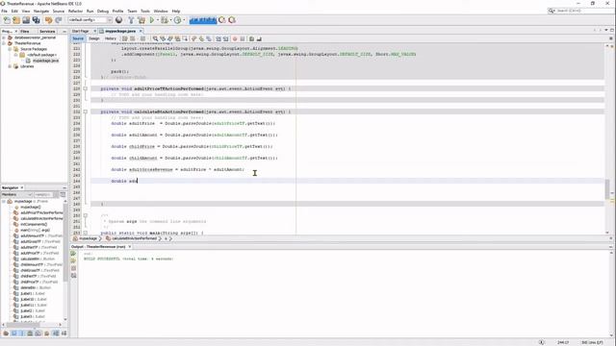Select calculateBtn : JButton in Navigator
The image size is (616, 346).
tap(38, 259)
